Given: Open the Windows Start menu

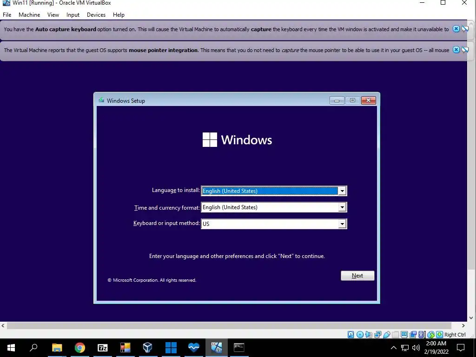Looking at the screenshot, I should pyautogui.click(x=11, y=348).
